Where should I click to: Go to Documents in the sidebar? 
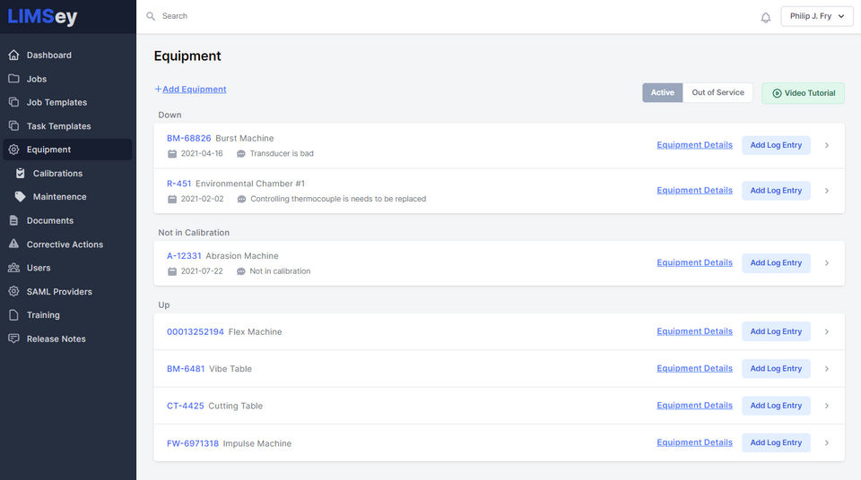point(50,220)
